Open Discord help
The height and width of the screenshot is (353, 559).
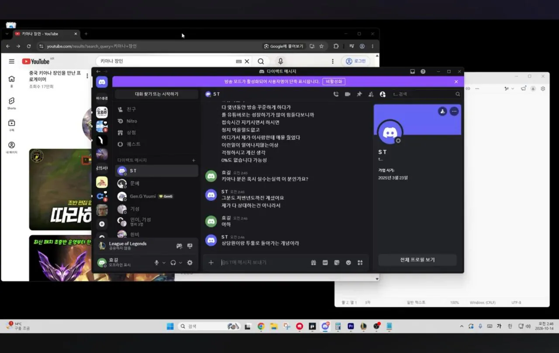pyautogui.click(x=423, y=71)
